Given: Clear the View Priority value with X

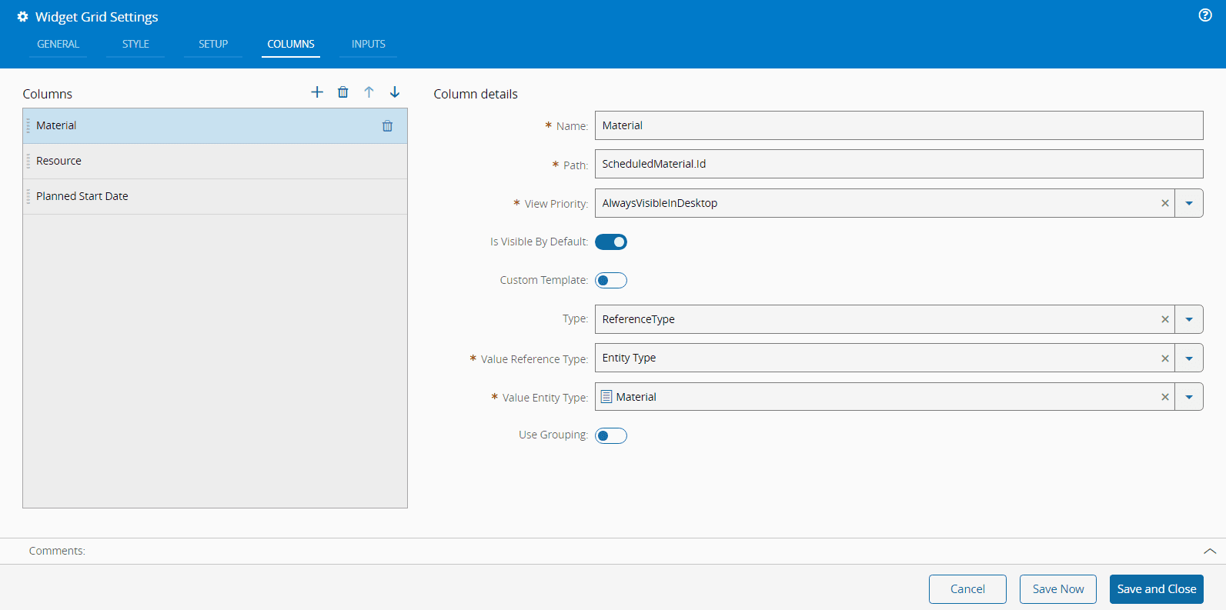Looking at the screenshot, I should (1164, 203).
